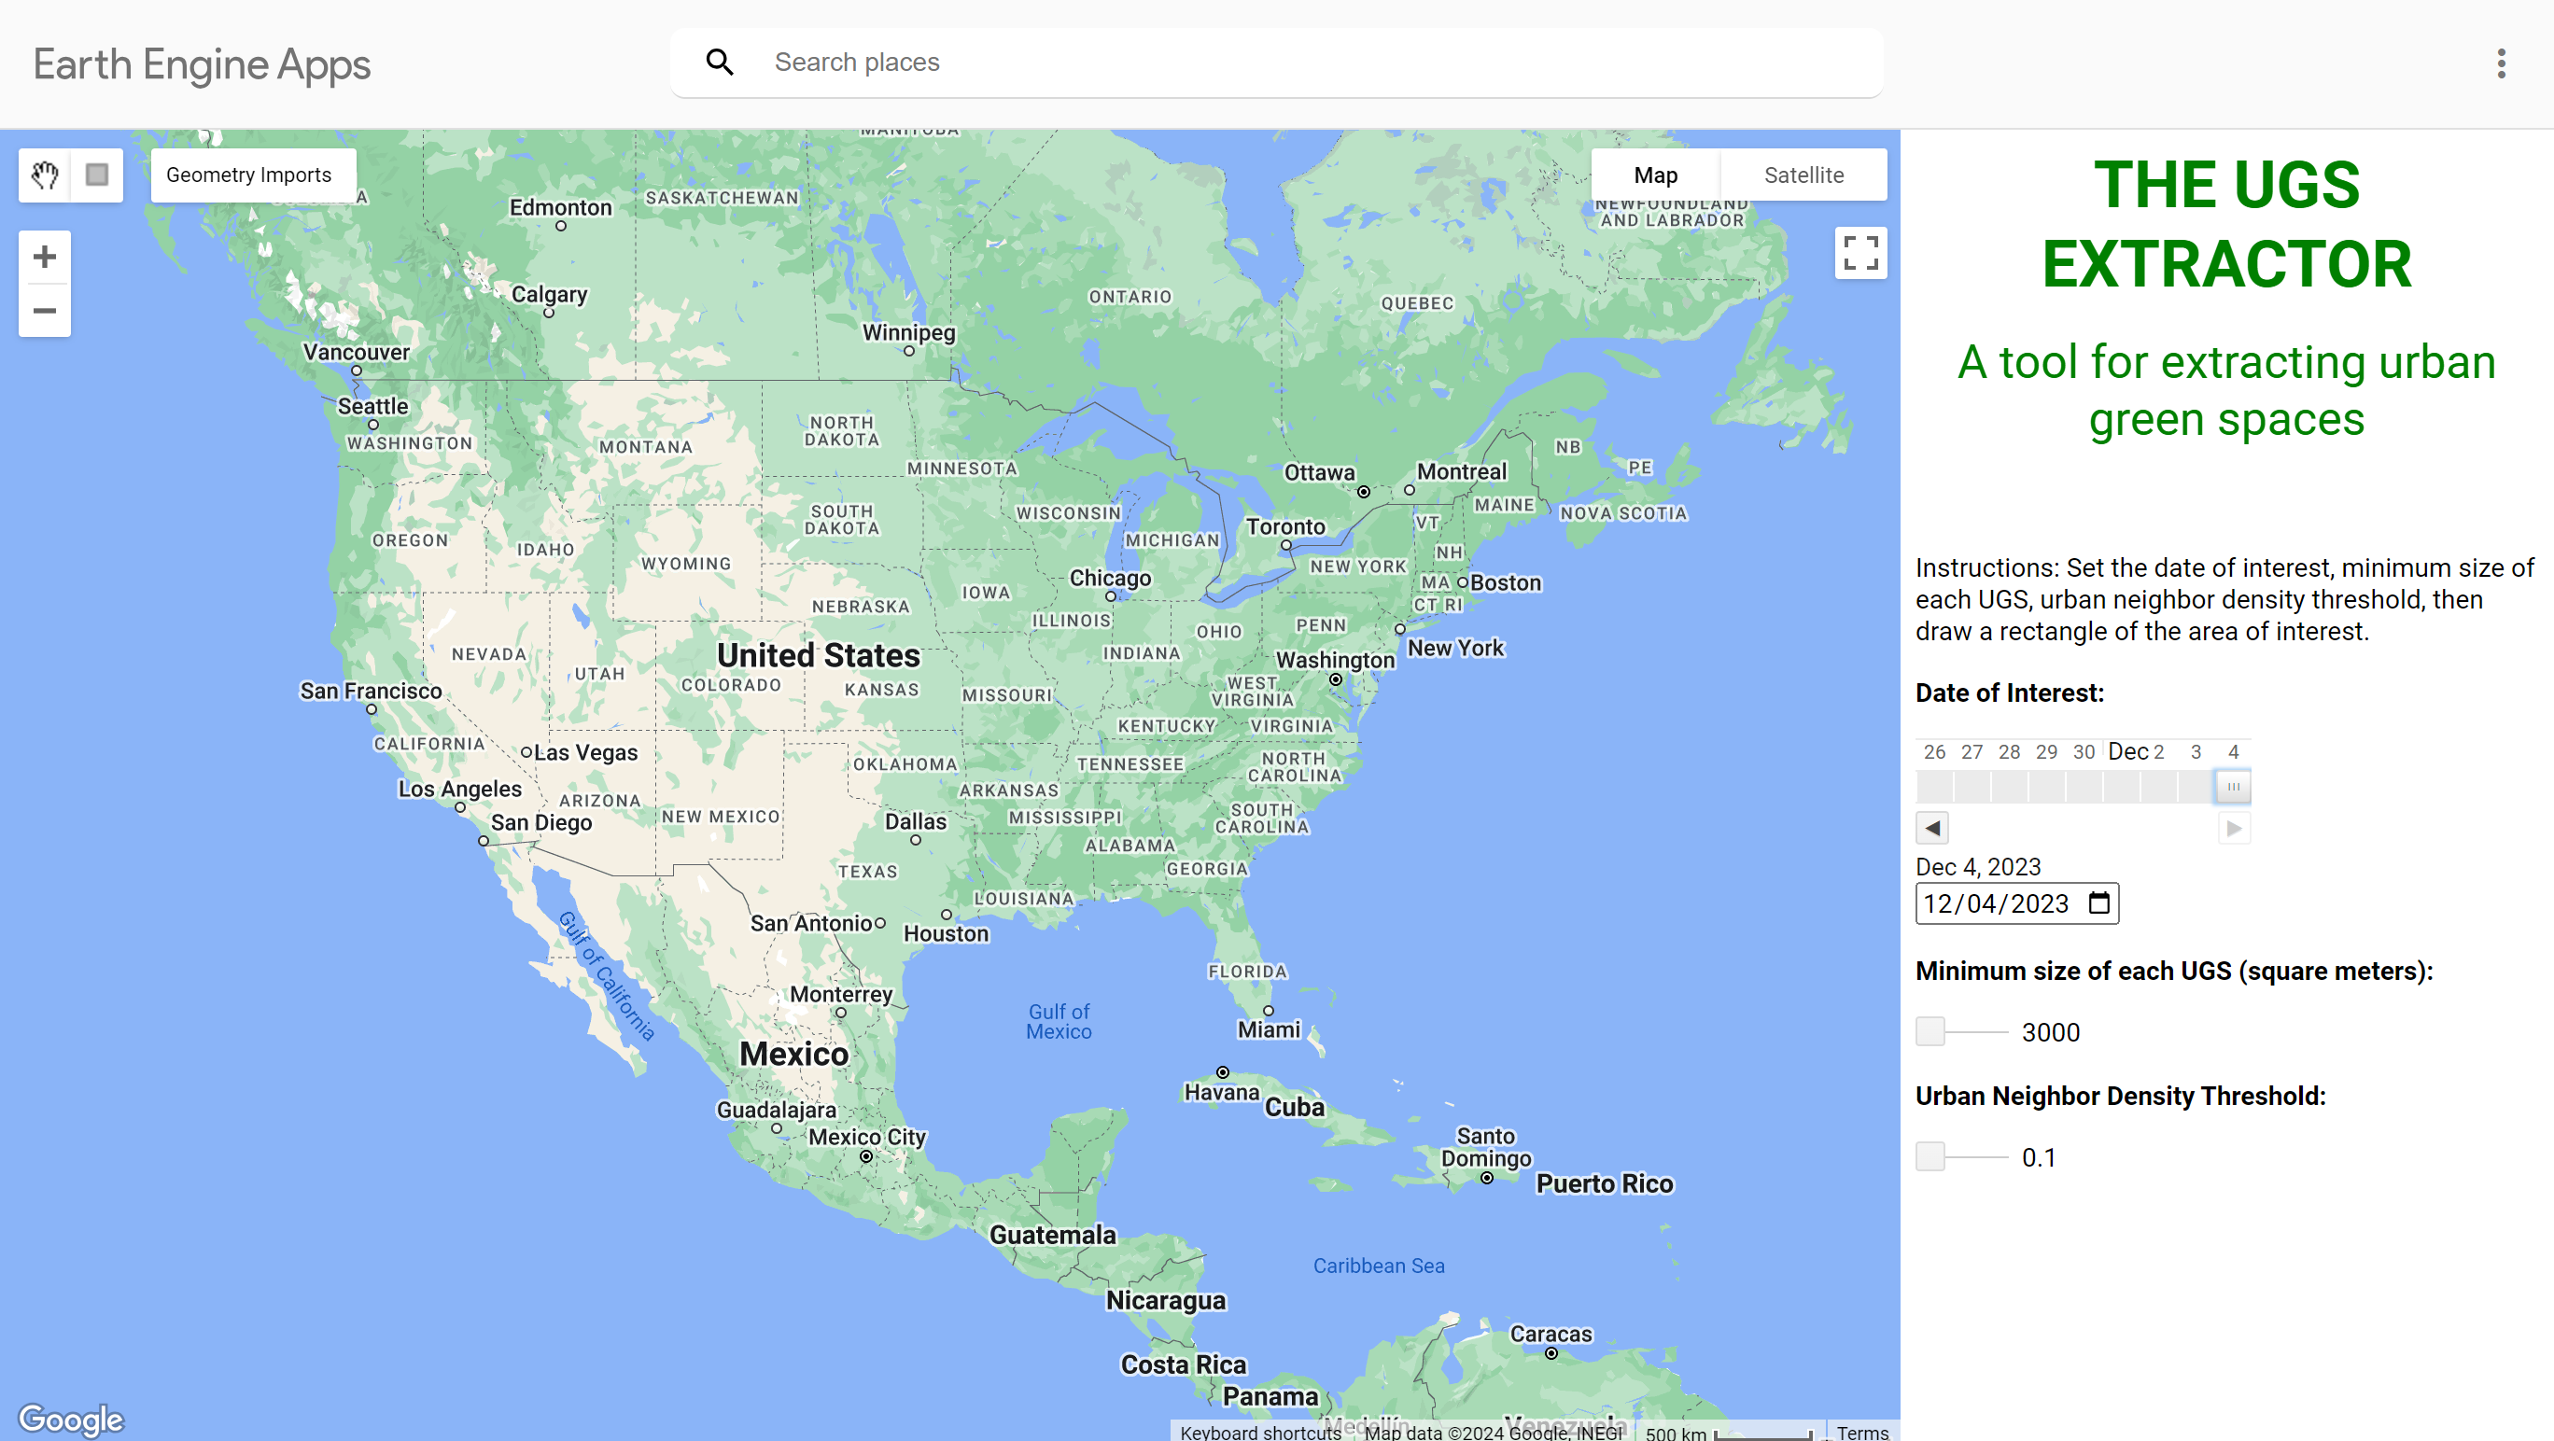Zoom out with the minus button

click(45, 311)
